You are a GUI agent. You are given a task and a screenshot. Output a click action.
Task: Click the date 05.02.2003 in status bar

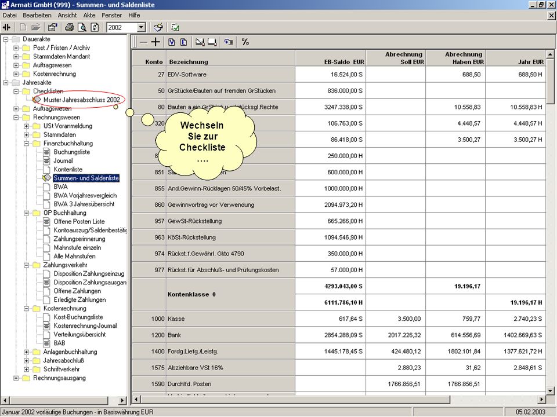[x=530, y=412]
